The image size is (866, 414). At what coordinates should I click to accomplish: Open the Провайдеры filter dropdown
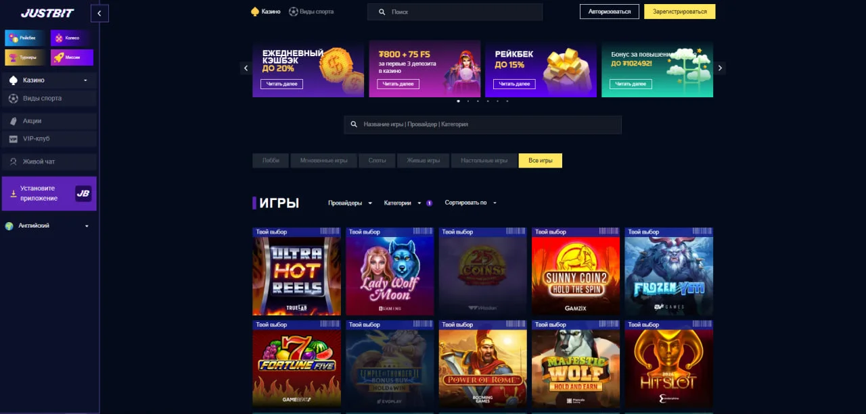click(x=350, y=203)
